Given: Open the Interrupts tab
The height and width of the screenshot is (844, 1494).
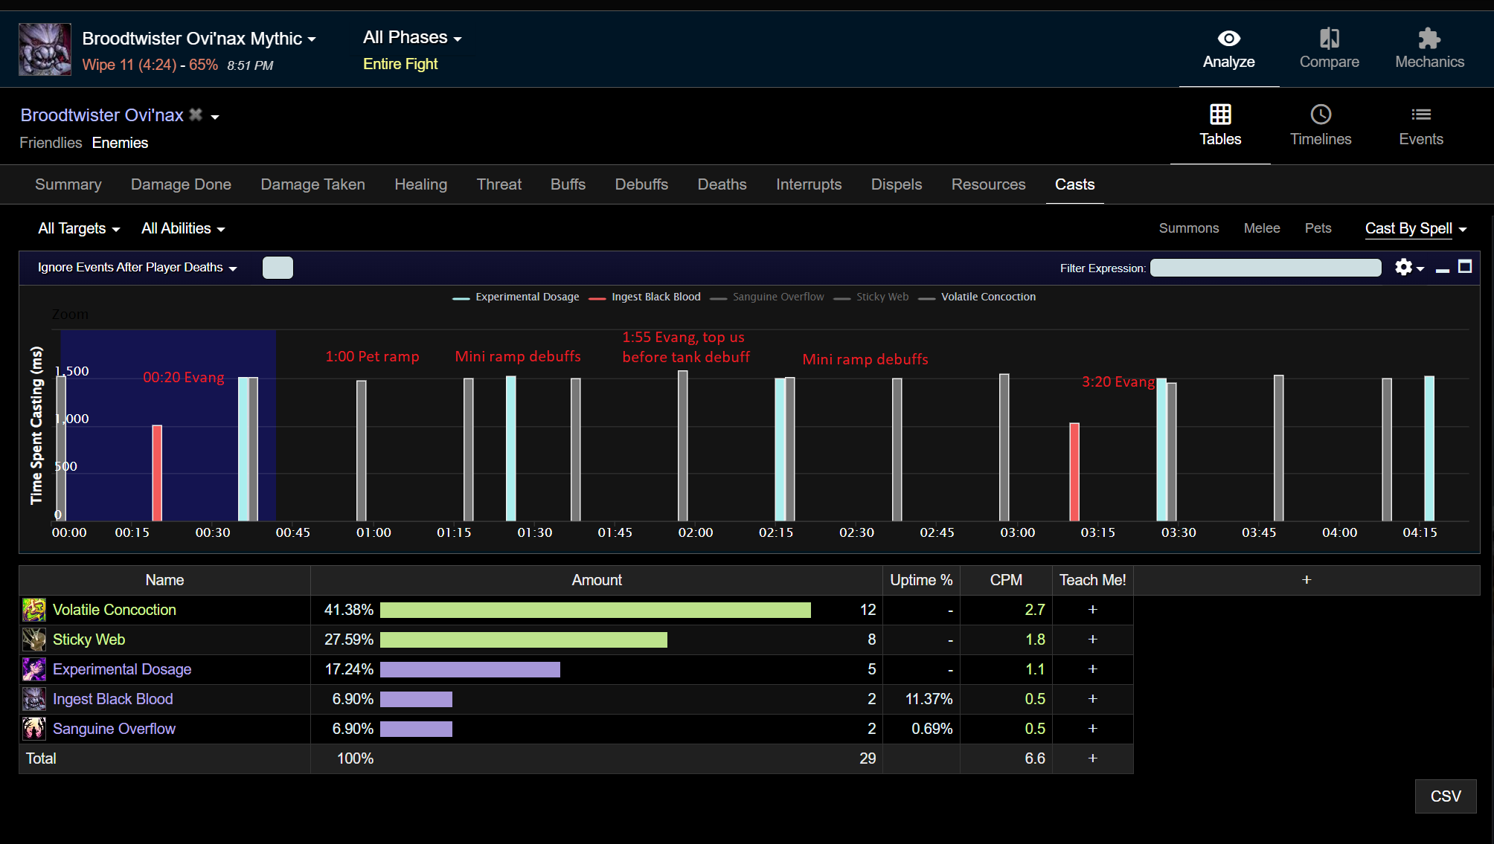Looking at the screenshot, I should (808, 184).
